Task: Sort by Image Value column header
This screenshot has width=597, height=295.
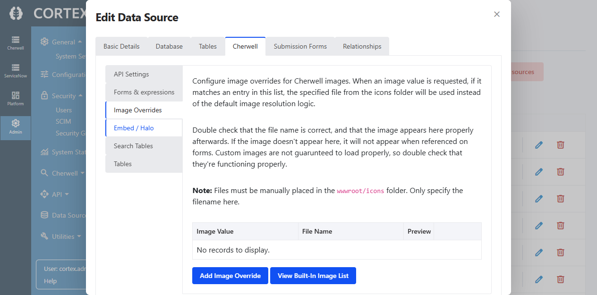Action: pos(245,231)
